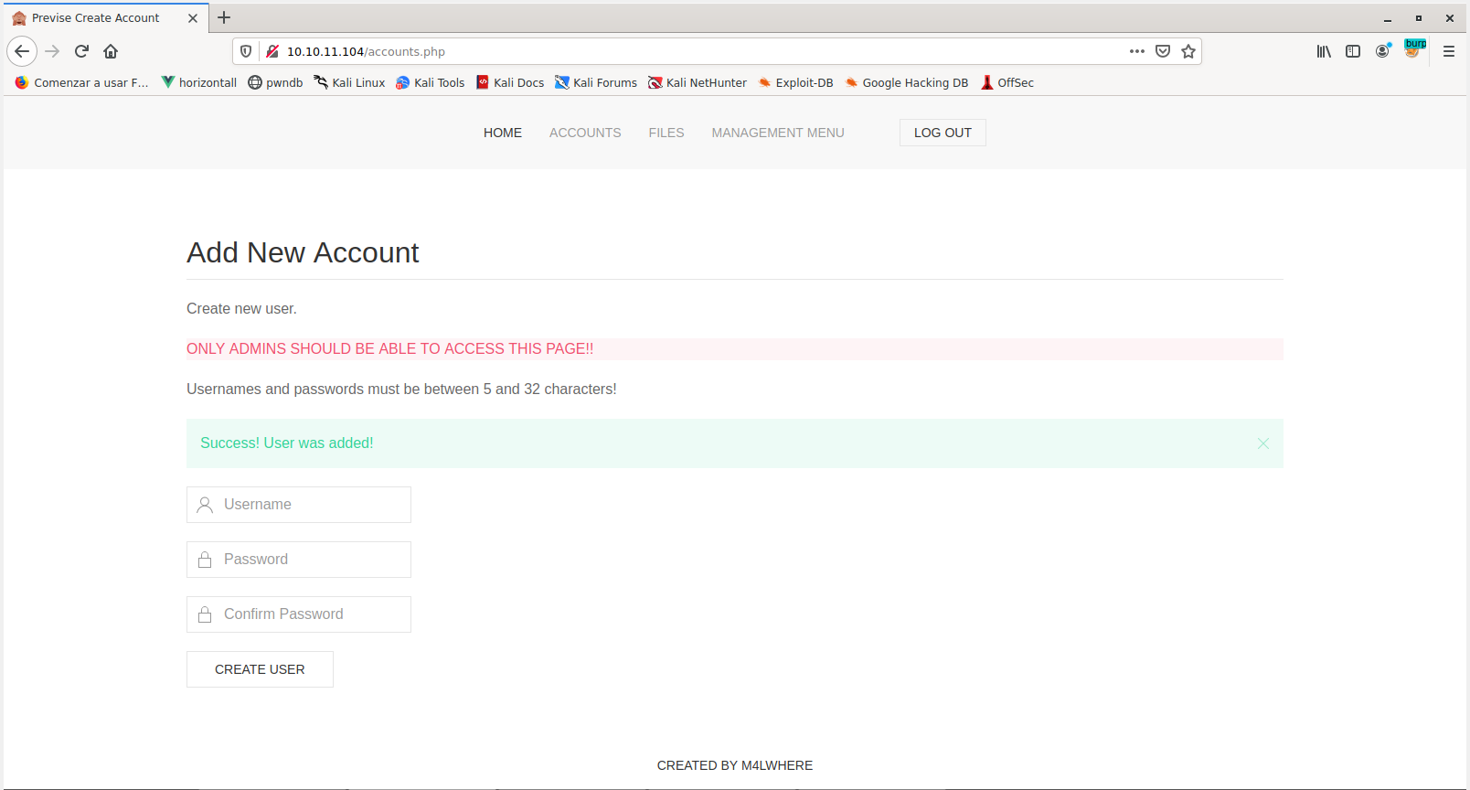Bookmark this page with star icon
1470x790 pixels.
coord(1188,51)
